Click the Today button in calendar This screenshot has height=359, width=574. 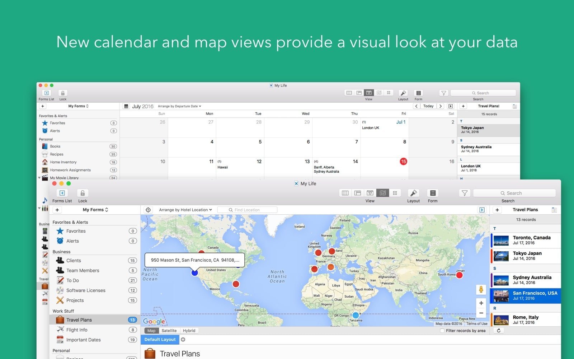coord(428,106)
